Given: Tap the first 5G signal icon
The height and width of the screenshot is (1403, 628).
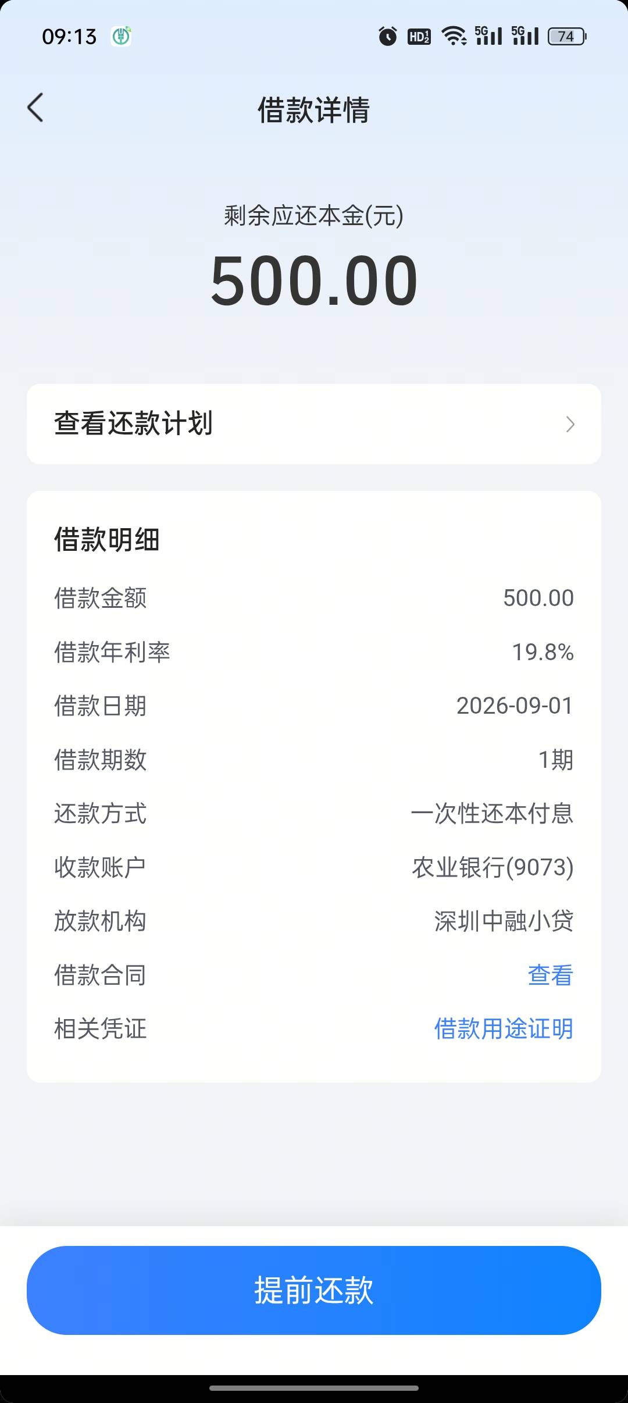Looking at the screenshot, I should [488, 36].
